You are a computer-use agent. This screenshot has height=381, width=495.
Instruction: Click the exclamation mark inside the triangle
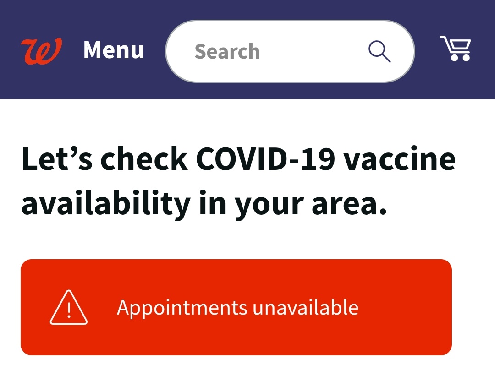(69, 309)
